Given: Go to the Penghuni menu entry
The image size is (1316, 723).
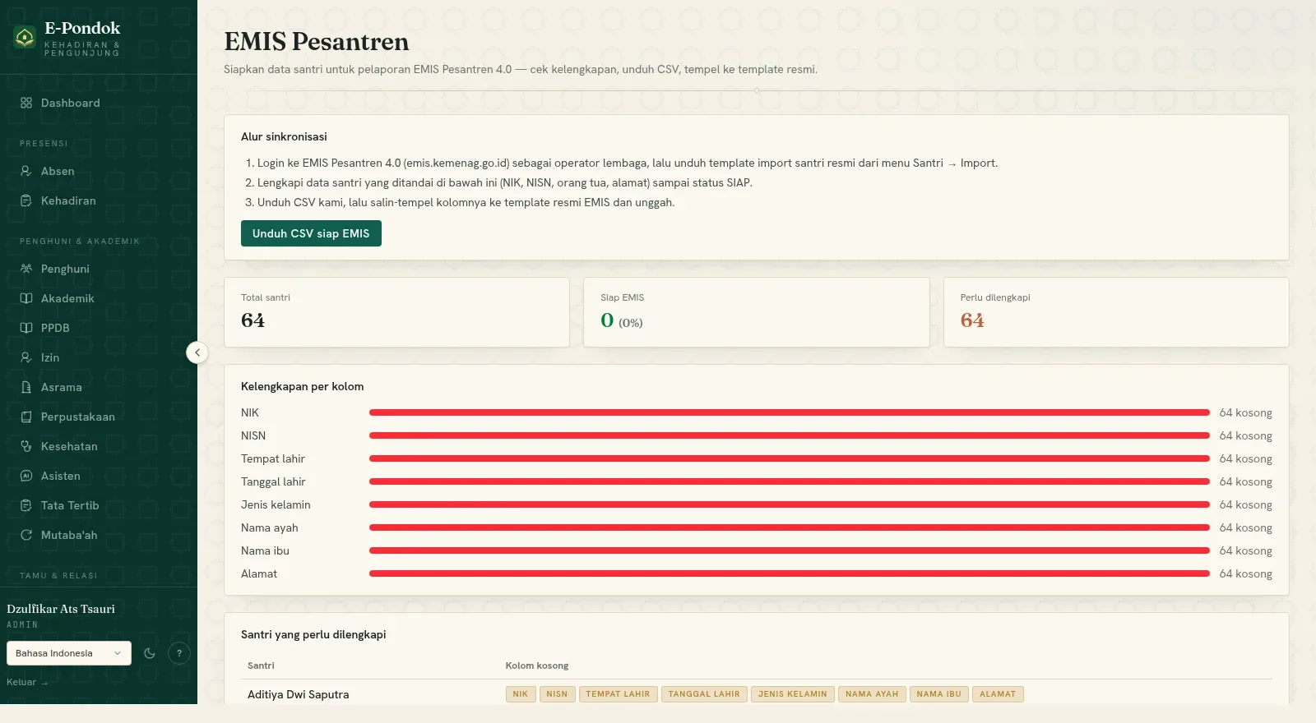Looking at the screenshot, I should [99, 269].
